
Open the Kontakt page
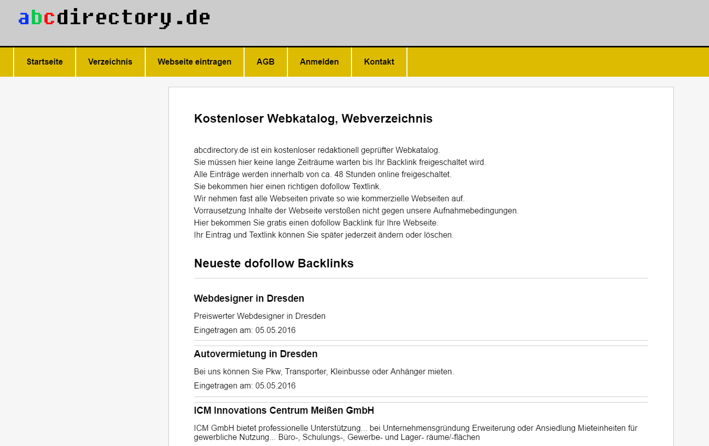pos(379,62)
